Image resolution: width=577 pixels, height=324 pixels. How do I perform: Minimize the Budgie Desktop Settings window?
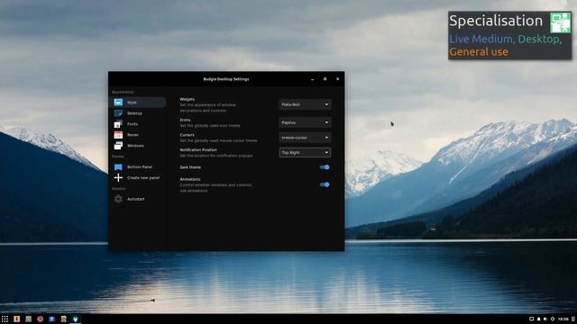click(x=313, y=79)
